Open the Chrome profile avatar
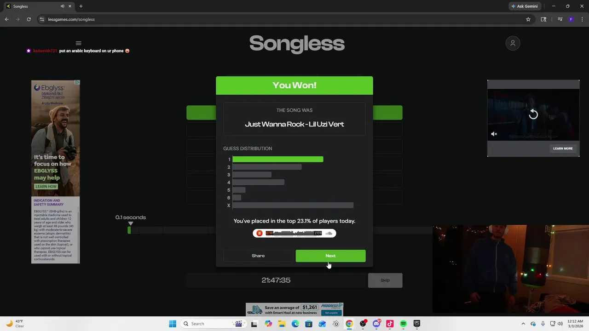 [x=571, y=19]
